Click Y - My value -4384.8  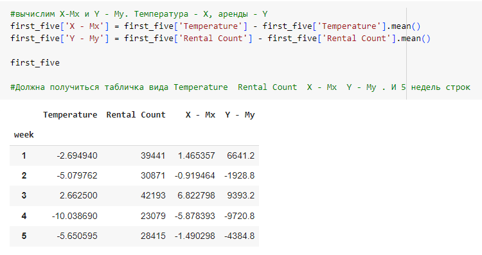[x=240, y=236]
